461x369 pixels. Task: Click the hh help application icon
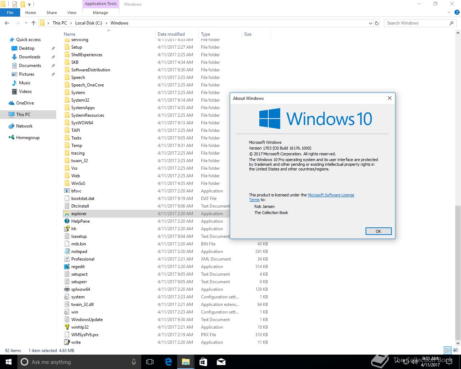coord(67,229)
